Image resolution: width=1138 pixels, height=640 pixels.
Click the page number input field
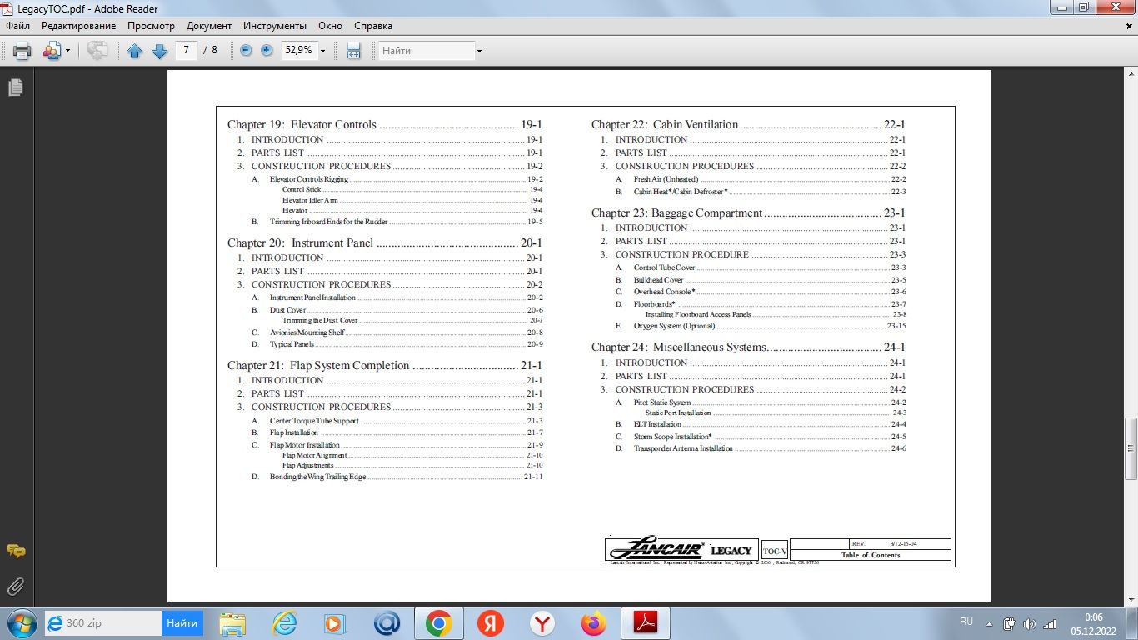(186, 51)
